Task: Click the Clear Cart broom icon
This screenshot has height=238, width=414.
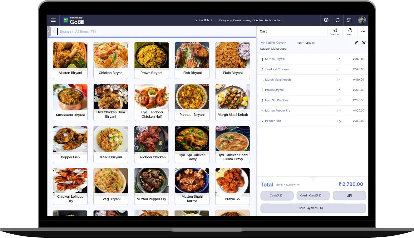Action: point(335,31)
